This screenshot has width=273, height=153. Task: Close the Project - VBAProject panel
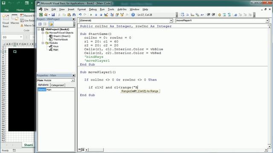click(x=73, y=19)
